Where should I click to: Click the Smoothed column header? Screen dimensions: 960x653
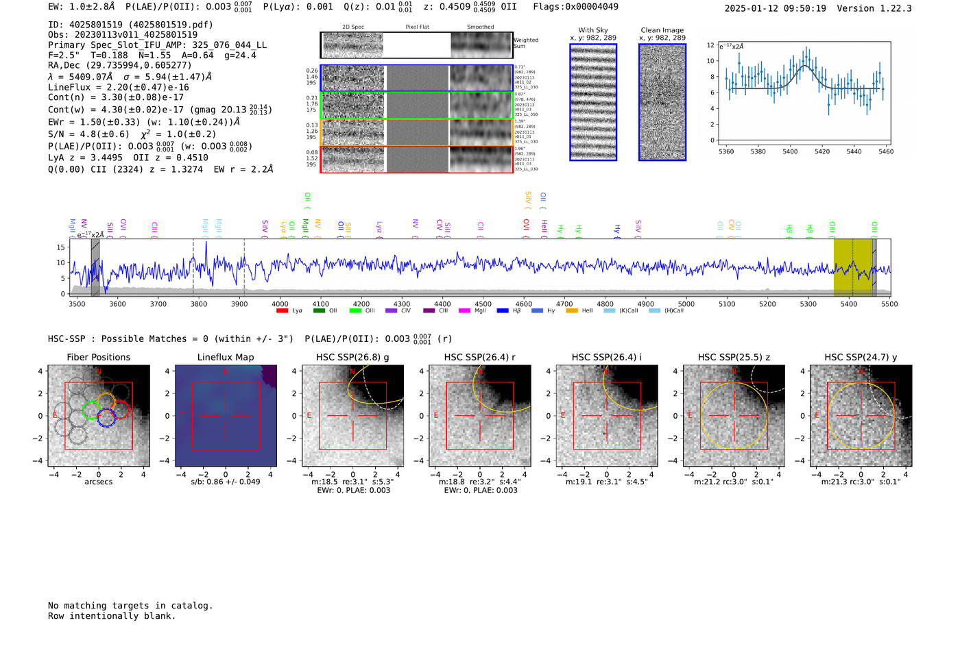click(481, 27)
